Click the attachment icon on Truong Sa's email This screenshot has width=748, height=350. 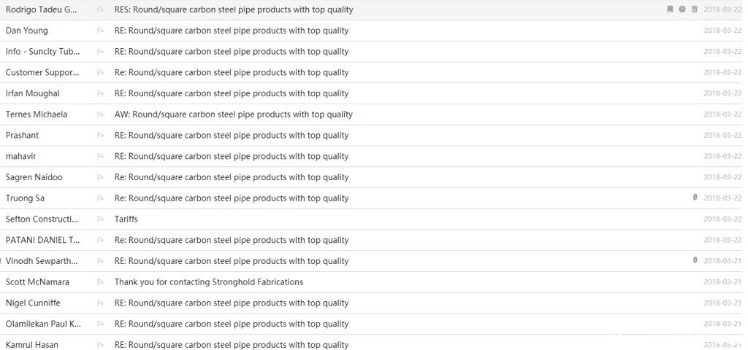pyautogui.click(x=695, y=197)
